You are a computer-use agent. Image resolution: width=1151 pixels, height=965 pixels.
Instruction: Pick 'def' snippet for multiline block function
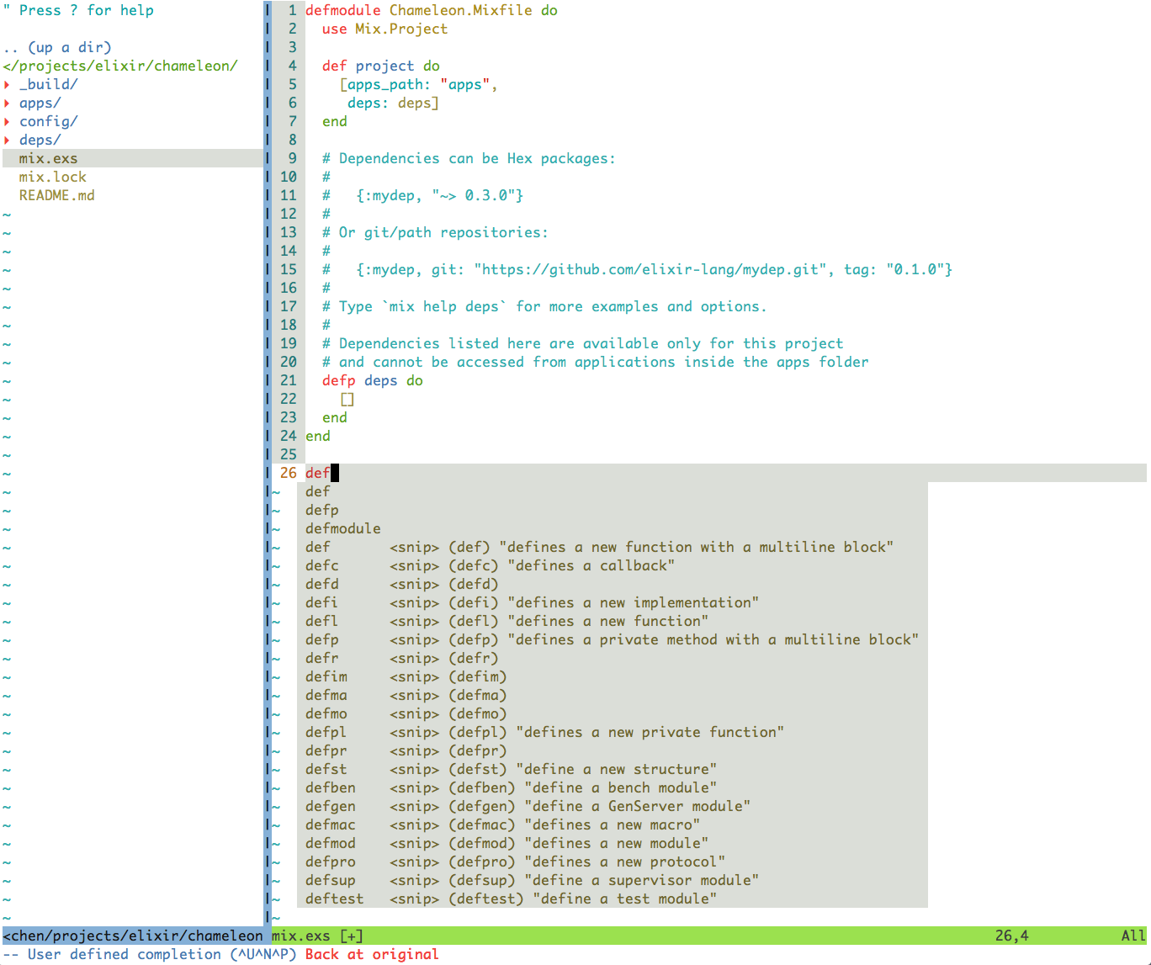[613, 547]
